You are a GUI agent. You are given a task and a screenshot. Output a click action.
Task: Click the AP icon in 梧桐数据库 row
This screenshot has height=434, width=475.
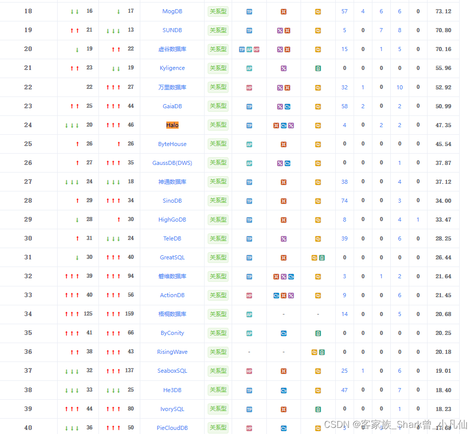coord(249,315)
